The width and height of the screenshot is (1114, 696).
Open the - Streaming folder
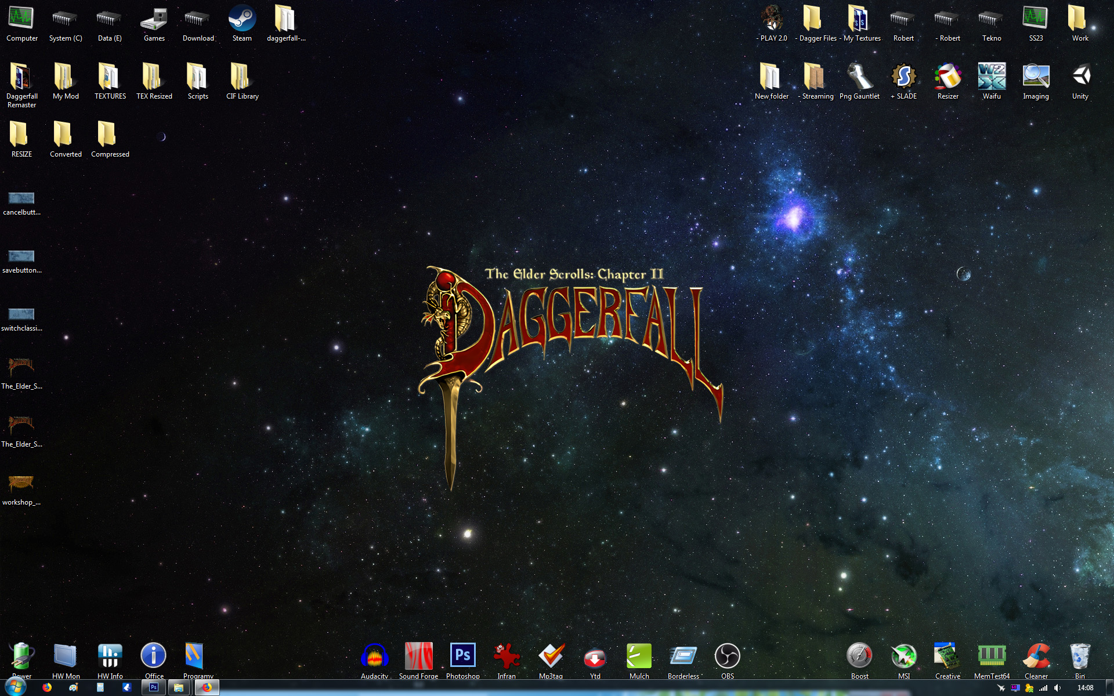click(x=816, y=82)
